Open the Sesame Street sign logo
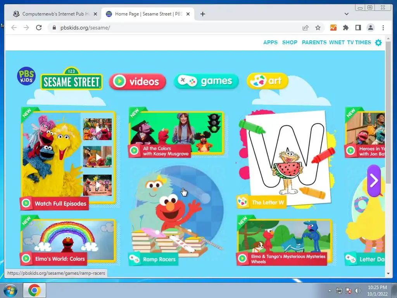 (x=71, y=78)
